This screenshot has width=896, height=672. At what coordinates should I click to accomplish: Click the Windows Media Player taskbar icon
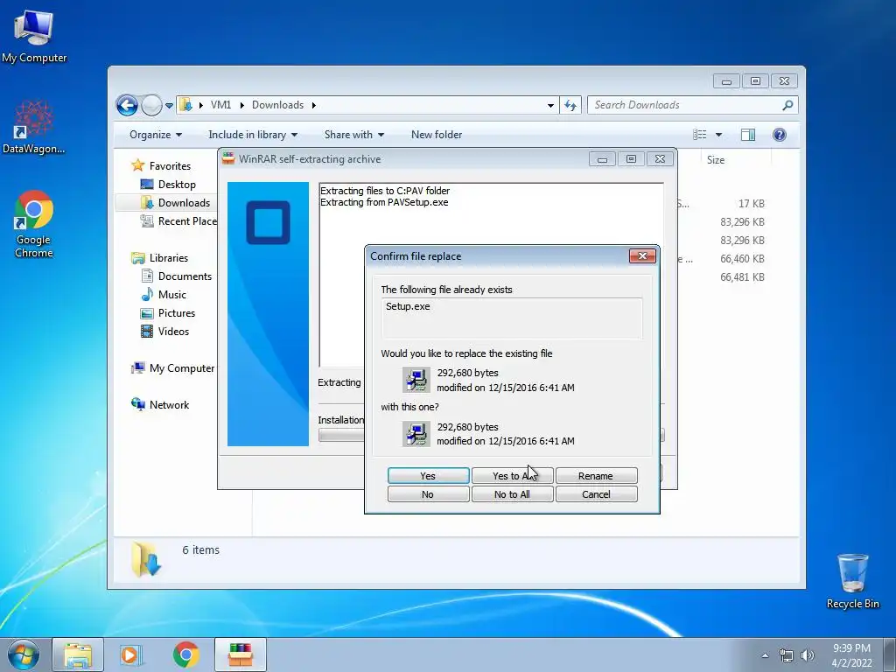131,654
